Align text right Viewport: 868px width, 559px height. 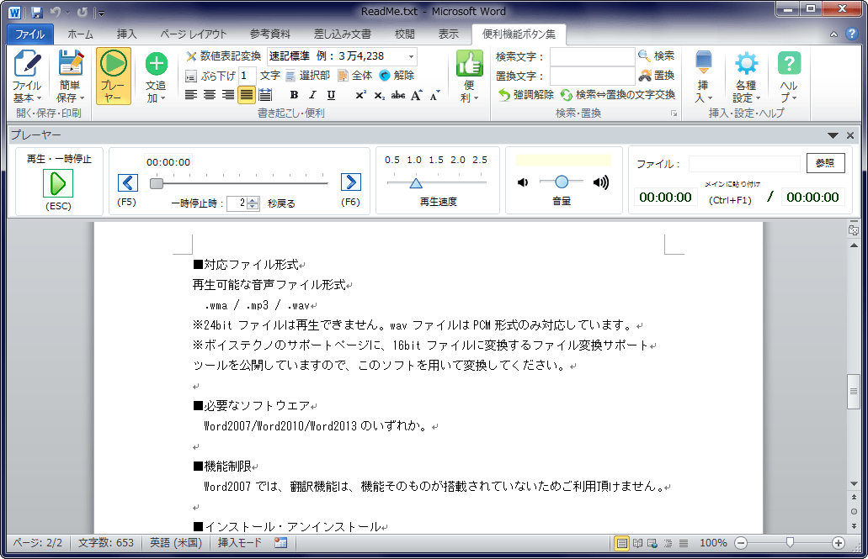227,95
